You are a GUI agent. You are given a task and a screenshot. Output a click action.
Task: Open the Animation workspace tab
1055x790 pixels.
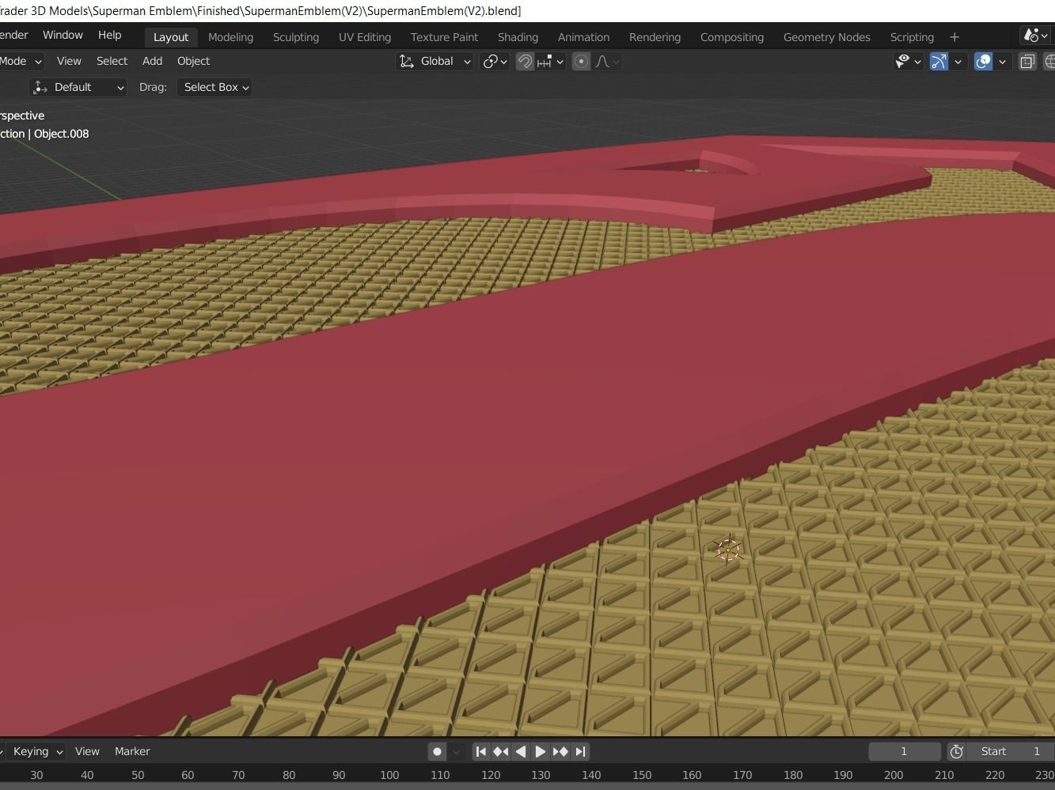[583, 37]
